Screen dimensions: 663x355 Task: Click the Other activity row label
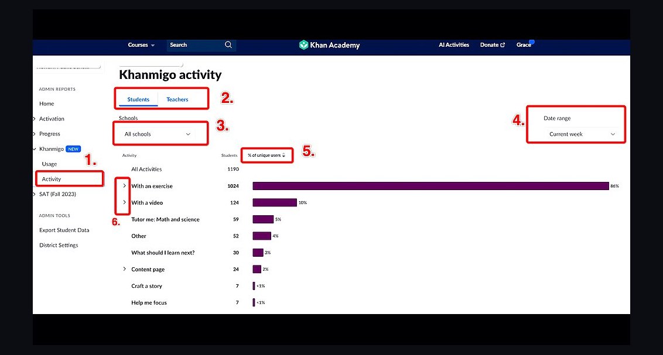point(139,236)
